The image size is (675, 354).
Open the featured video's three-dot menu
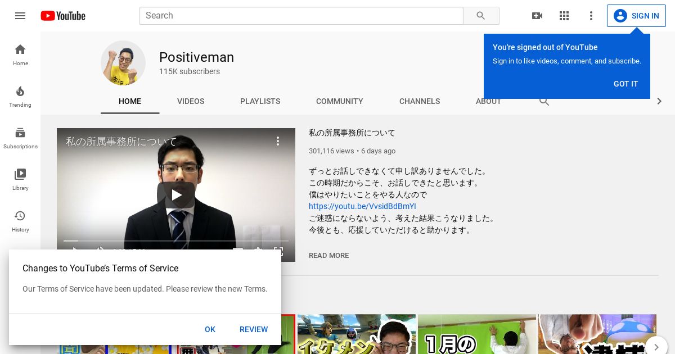coord(277,141)
